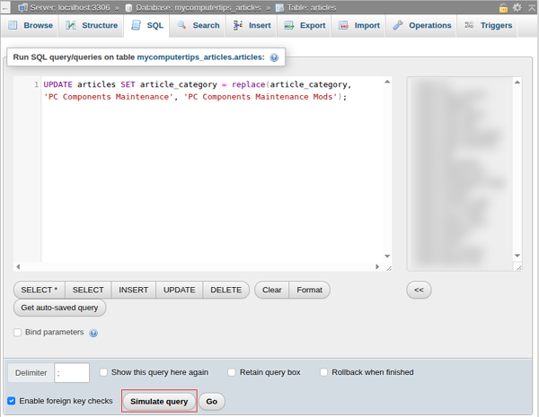The image size is (539, 417).
Task: Collapse the top menu bar arrow
Action: (532, 7)
